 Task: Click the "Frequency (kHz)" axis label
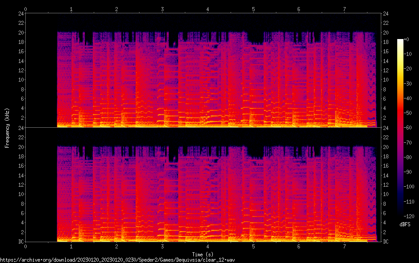7,128
